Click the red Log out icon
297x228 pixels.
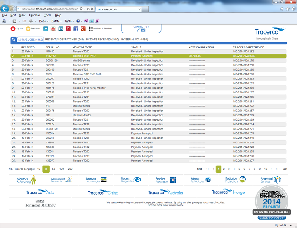13,29
